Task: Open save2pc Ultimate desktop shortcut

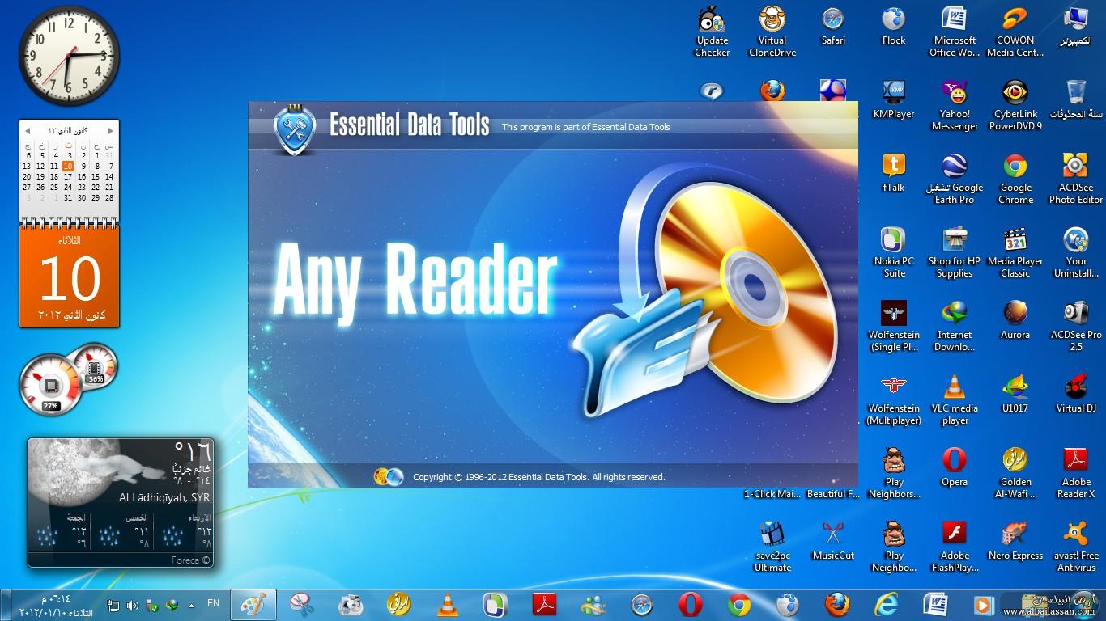Action: click(772, 547)
